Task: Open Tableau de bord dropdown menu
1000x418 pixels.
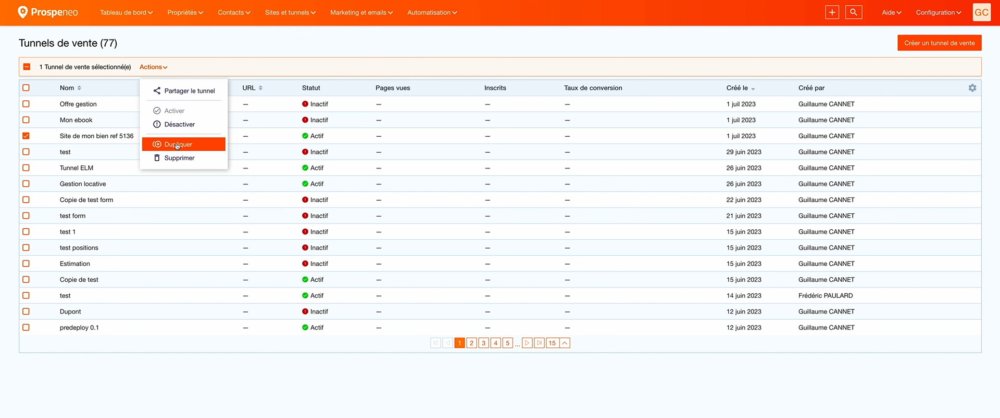Action: [x=126, y=12]
